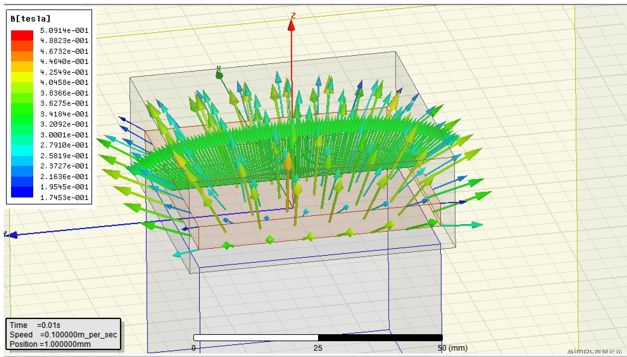Viewport: 627px width, 357px height.
Task: Click legend value 4.8823e-001
Action: pyautogui.click(x=64, y=41)
